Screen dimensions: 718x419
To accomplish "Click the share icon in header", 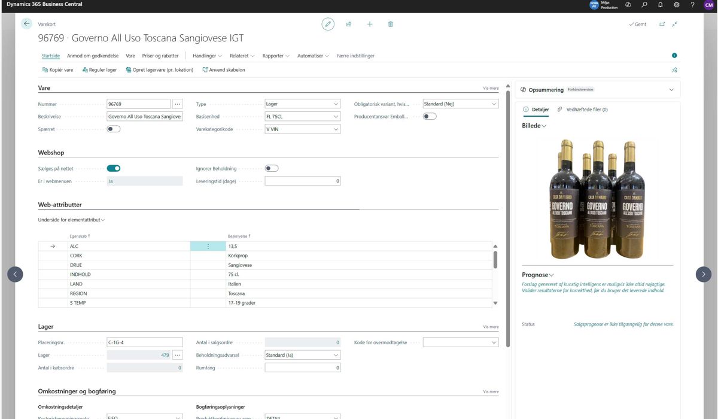I will coord(348,24).
